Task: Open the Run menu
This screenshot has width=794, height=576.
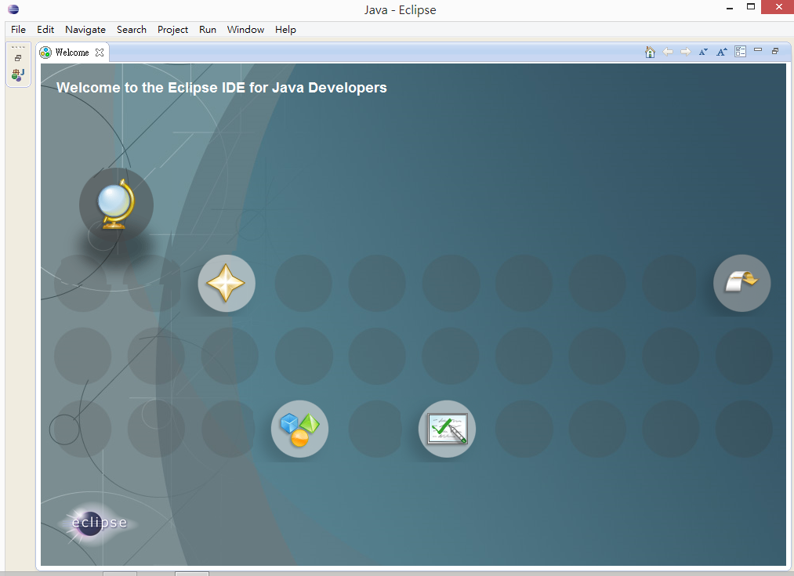Action: coord(208,29)
